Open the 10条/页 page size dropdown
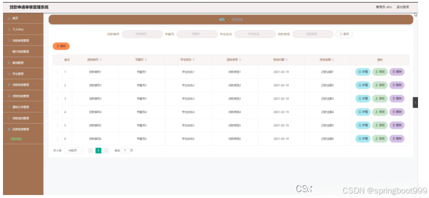 tap(74, 151)
